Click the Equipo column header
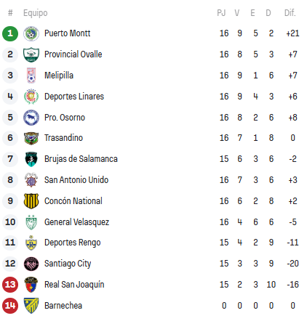This screenshot has width=307, height=321. [x=36, y=13]
